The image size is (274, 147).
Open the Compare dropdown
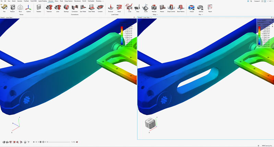coord(257,1)
